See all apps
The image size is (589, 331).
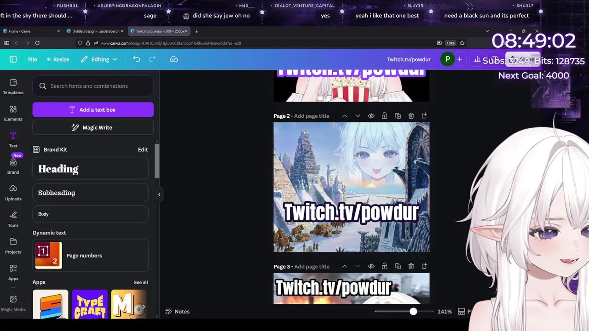(141, 282)
